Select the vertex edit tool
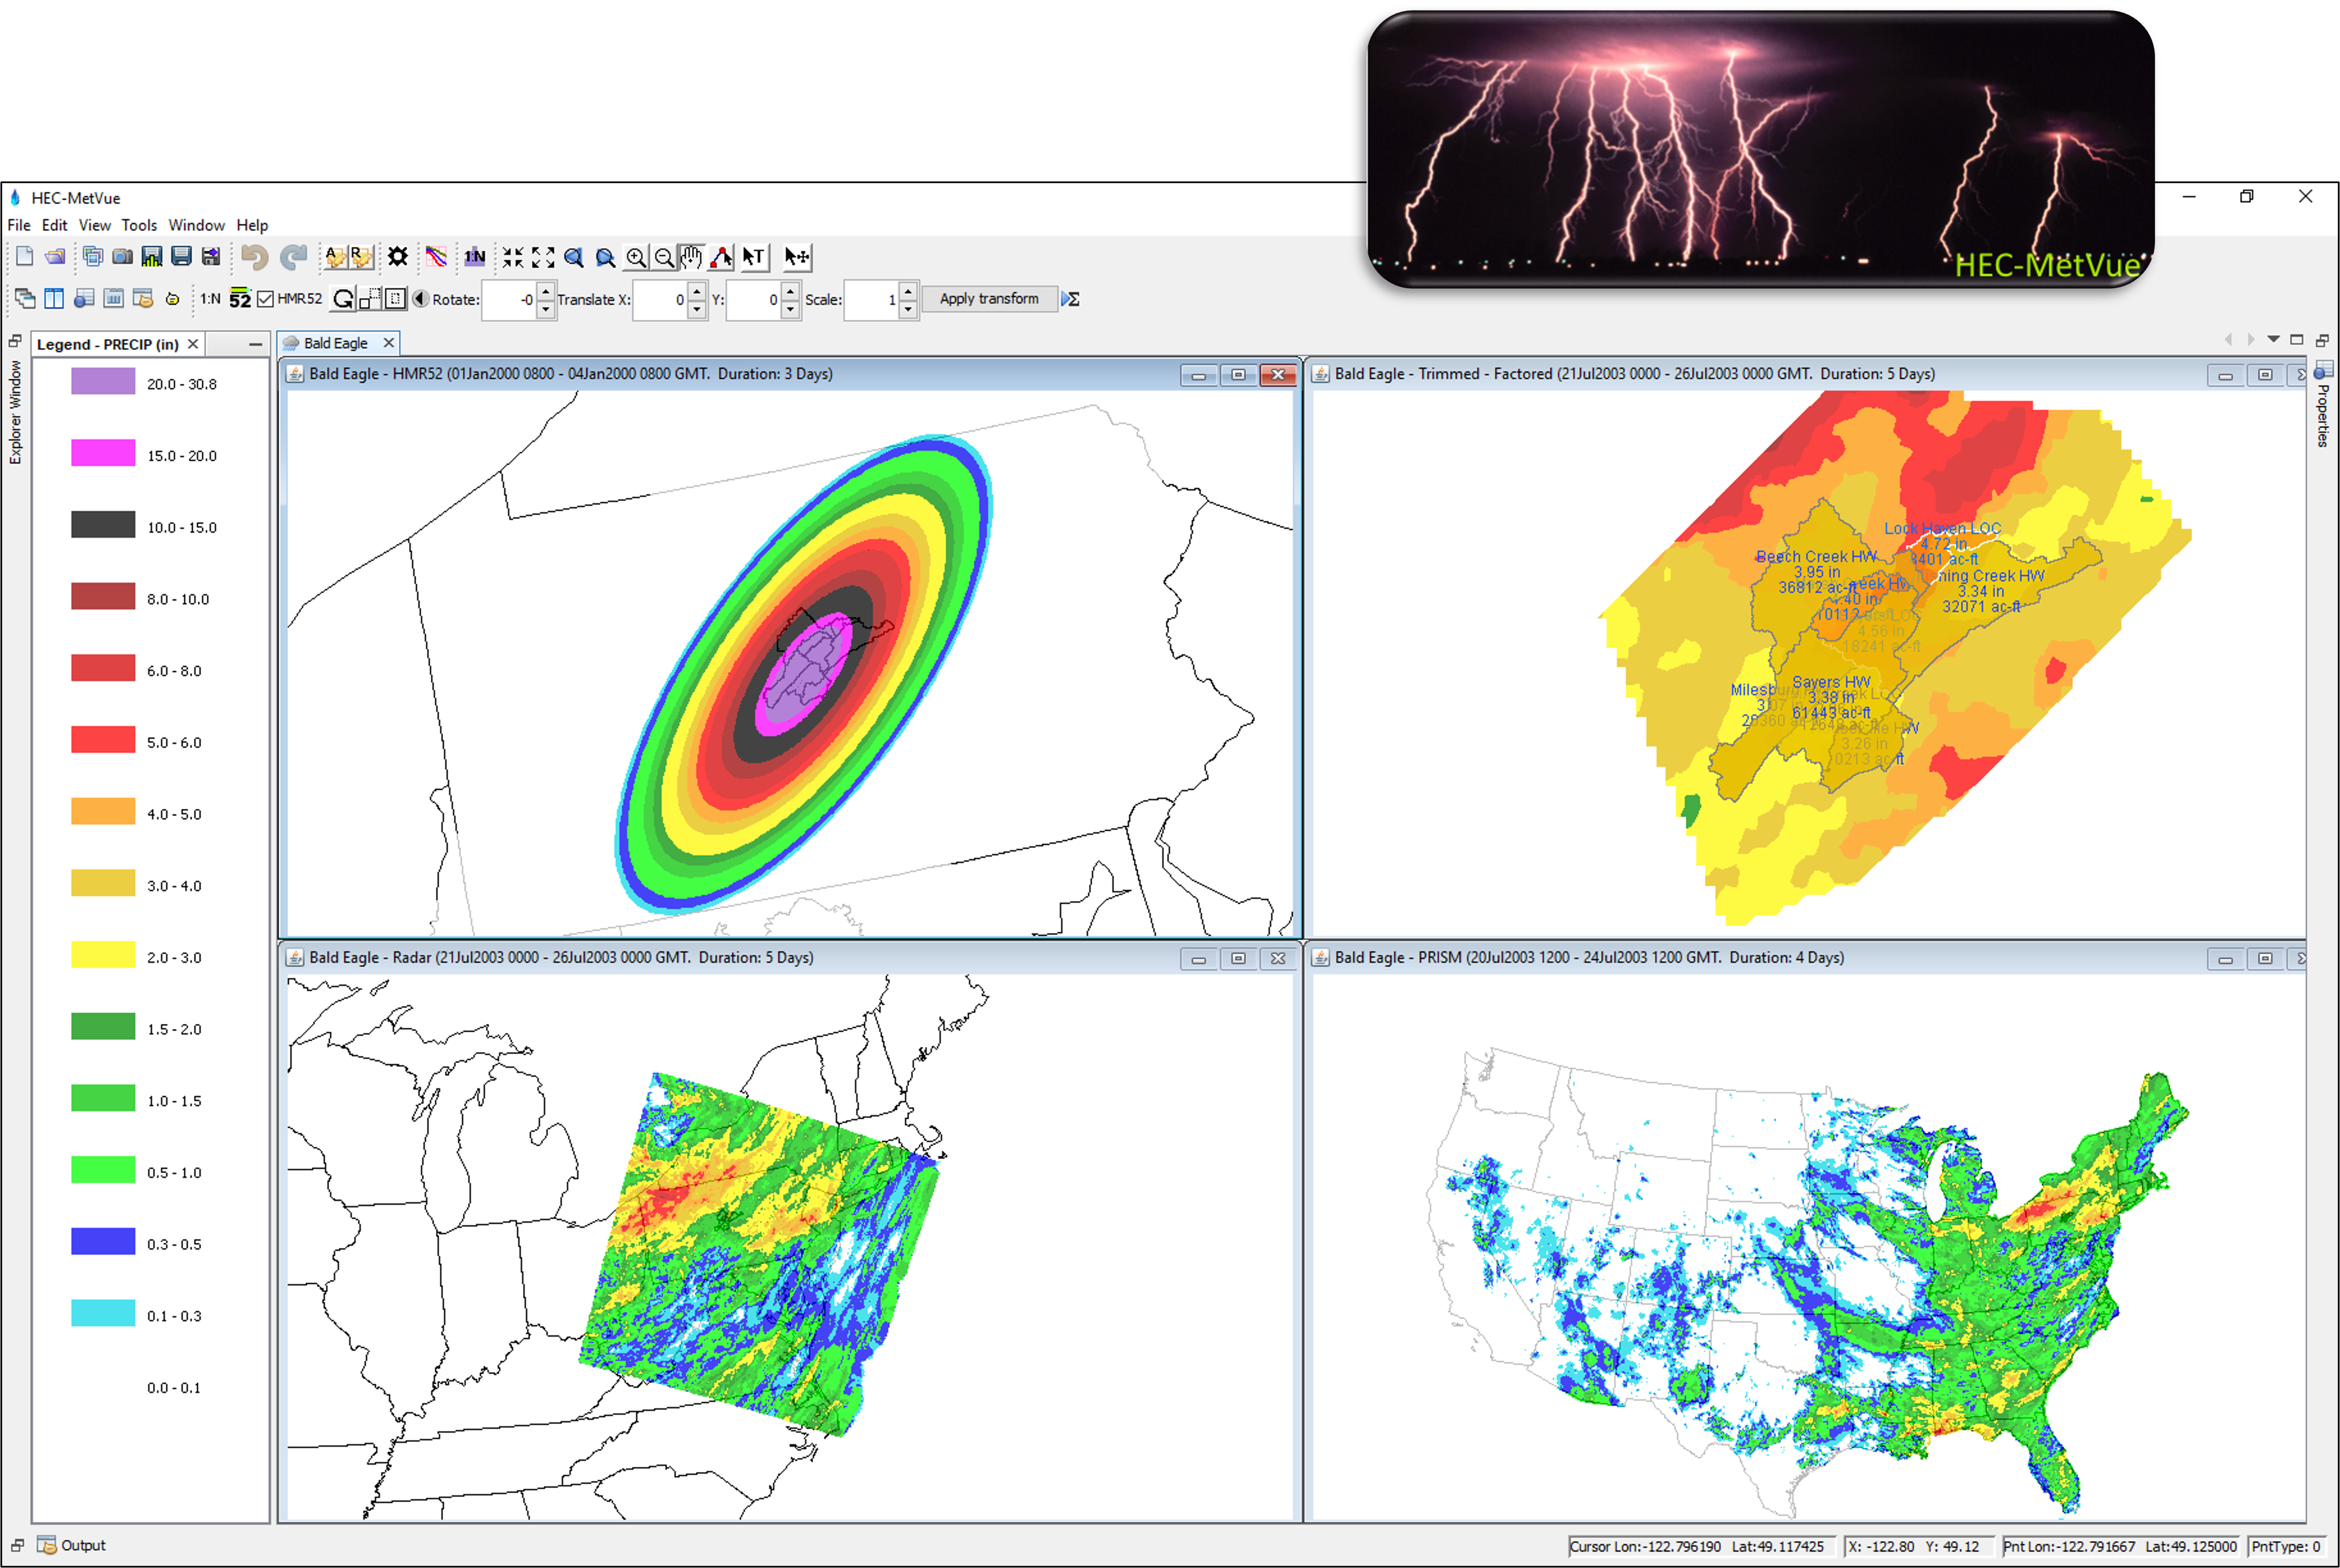The image size is (2340, 1568). pos(721,257)
